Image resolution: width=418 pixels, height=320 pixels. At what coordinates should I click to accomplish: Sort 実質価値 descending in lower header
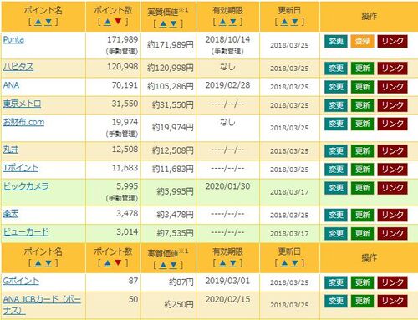(x=174, y=265)
